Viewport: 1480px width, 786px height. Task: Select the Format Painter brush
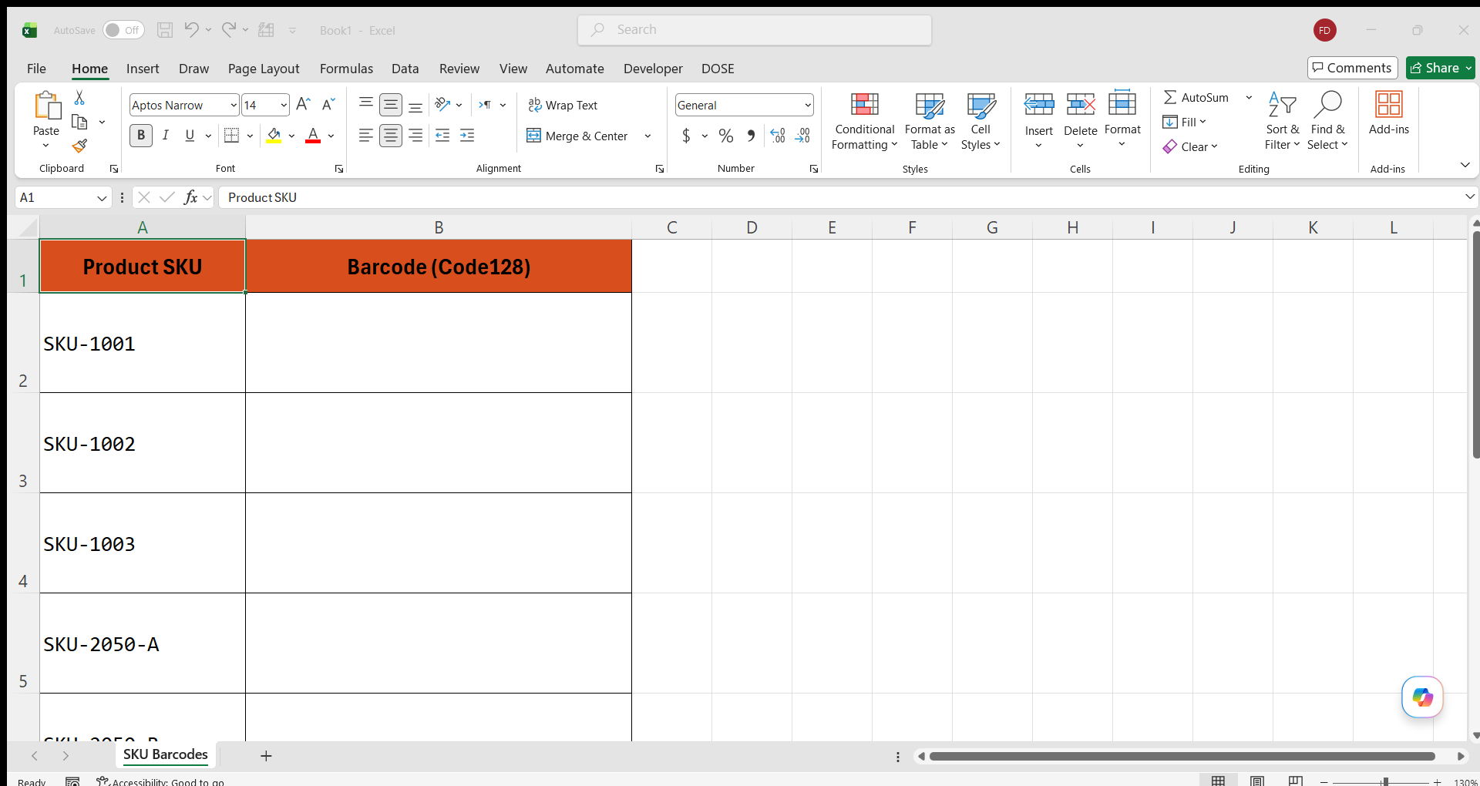[79, 146]
